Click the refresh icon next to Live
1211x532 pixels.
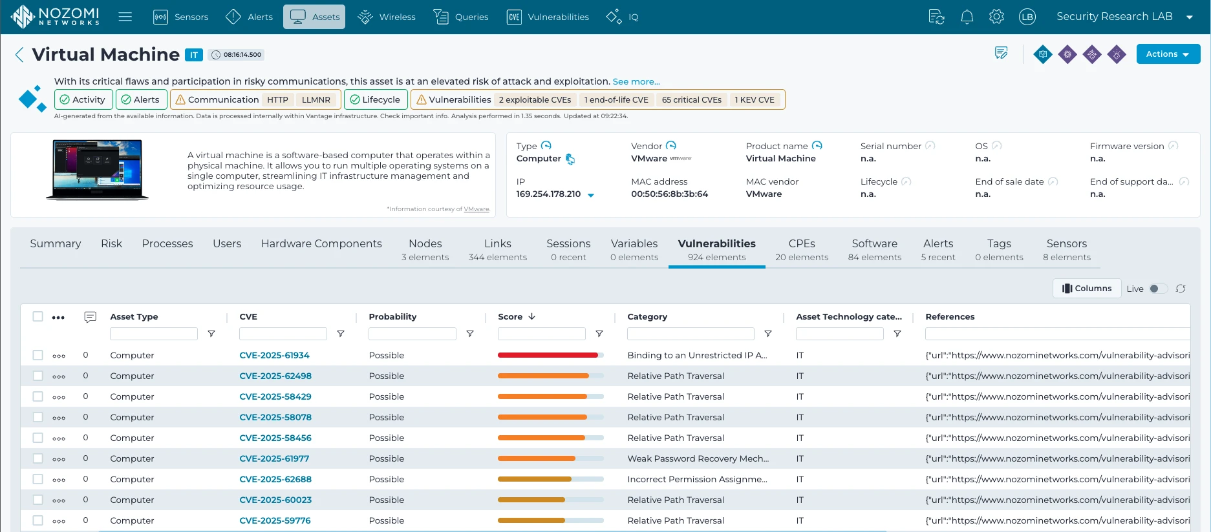click(1181, 289)
